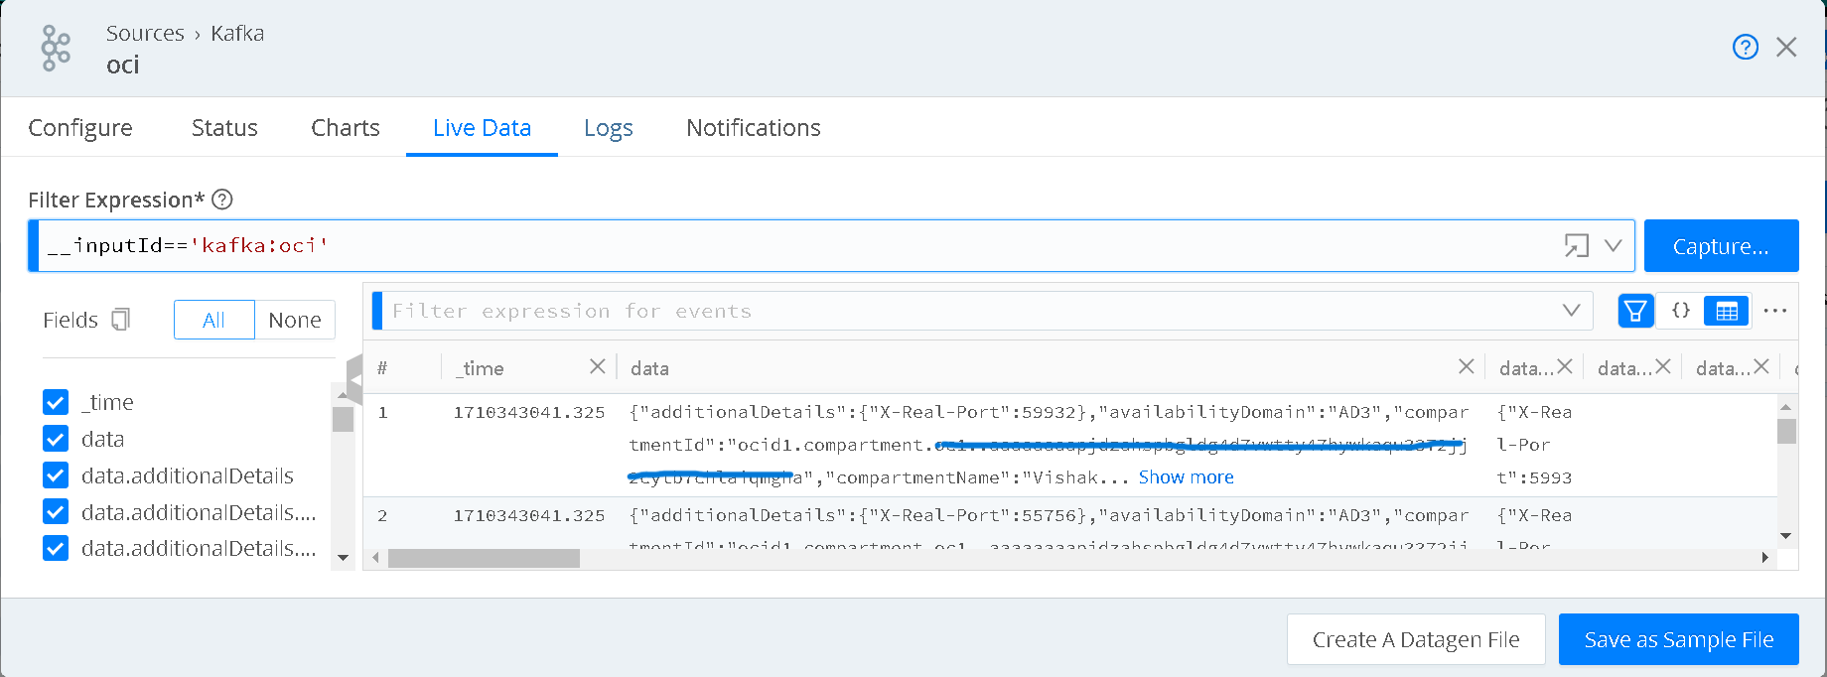The height and width of the screenshot is (677, 1827).
Task: Open the help question mark icon in header
Action: pos(1745,47)
